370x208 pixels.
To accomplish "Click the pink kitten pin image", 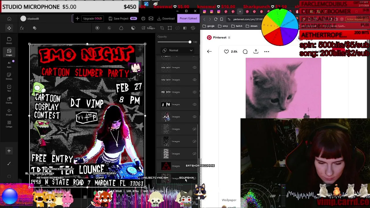I will [x=283, y=88].
